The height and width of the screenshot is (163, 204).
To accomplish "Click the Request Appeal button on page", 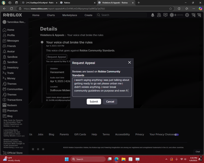I will point(57,57).
